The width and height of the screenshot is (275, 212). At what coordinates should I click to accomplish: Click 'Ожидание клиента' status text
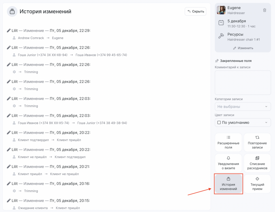tap(32, 208)
